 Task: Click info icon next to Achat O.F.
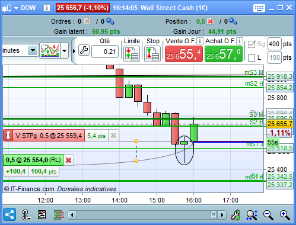(x=240, y=41)
